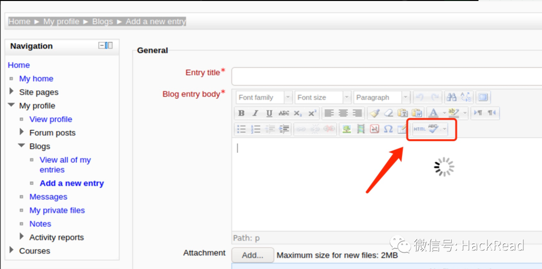Open the View profile link
The image size is (542, 269).
tap(51, 119)
